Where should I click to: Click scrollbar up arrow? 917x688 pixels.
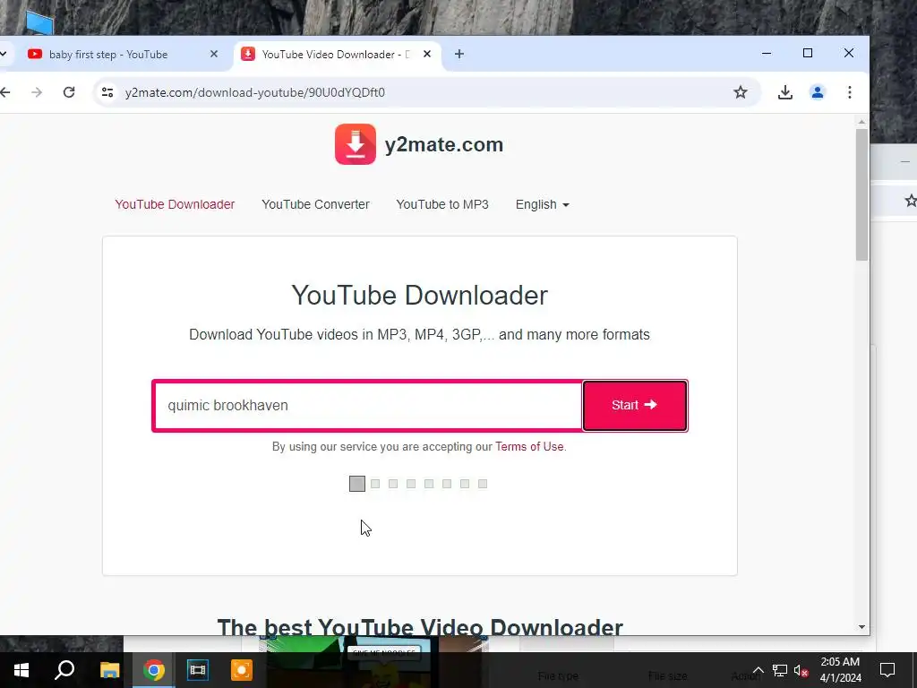(x=861, y=121)
